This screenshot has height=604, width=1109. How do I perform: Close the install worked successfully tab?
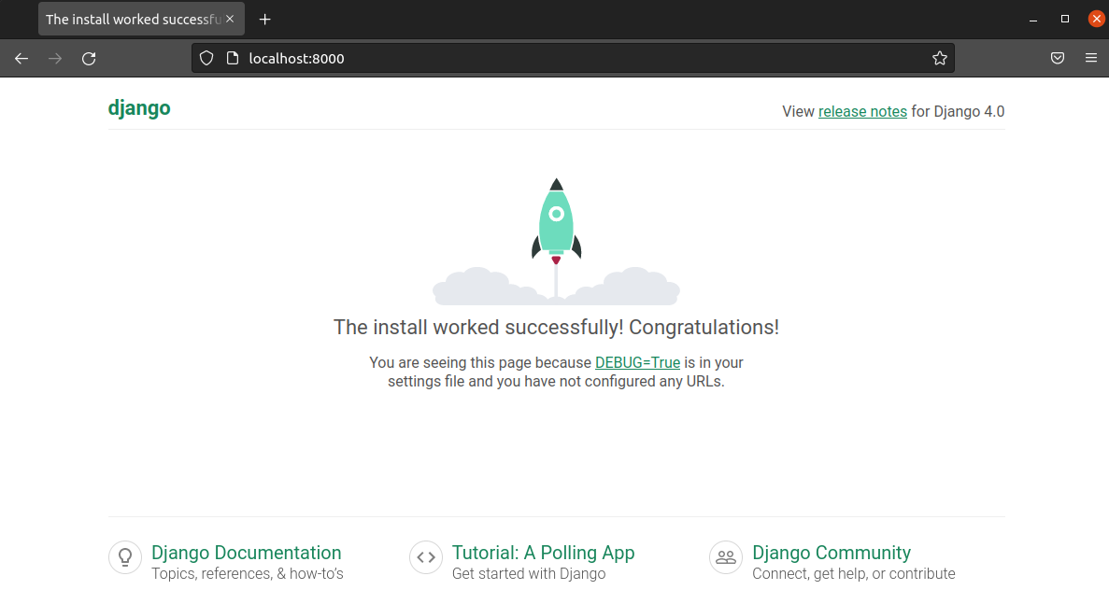[x=230, y=19]
